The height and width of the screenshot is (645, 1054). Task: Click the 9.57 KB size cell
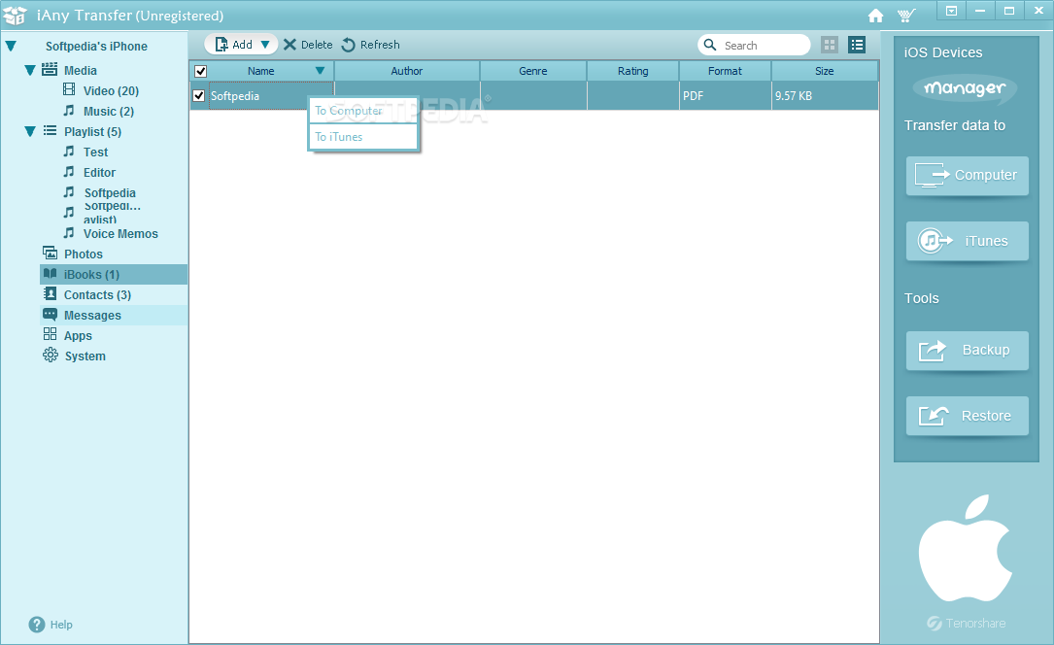pyautogui.click(x=825, y=96)
